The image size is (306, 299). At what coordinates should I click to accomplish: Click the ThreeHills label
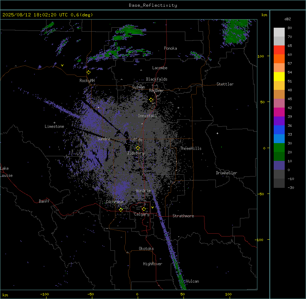[191, 148]
